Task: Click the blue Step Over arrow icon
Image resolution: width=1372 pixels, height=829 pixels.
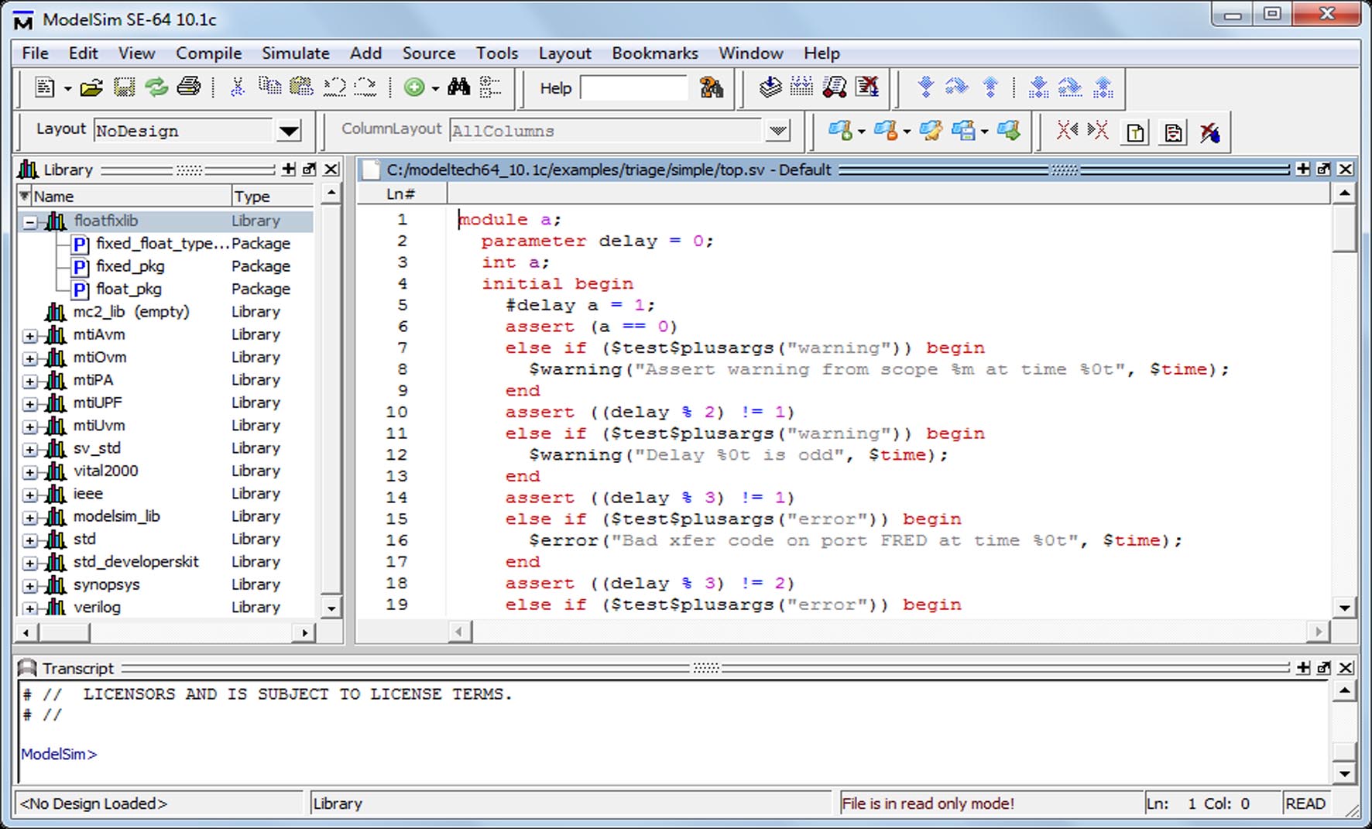Action: coord(957,87)
